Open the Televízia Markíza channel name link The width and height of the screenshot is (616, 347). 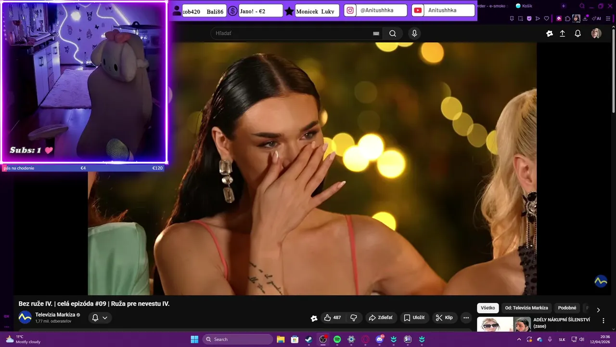(55, 315)
